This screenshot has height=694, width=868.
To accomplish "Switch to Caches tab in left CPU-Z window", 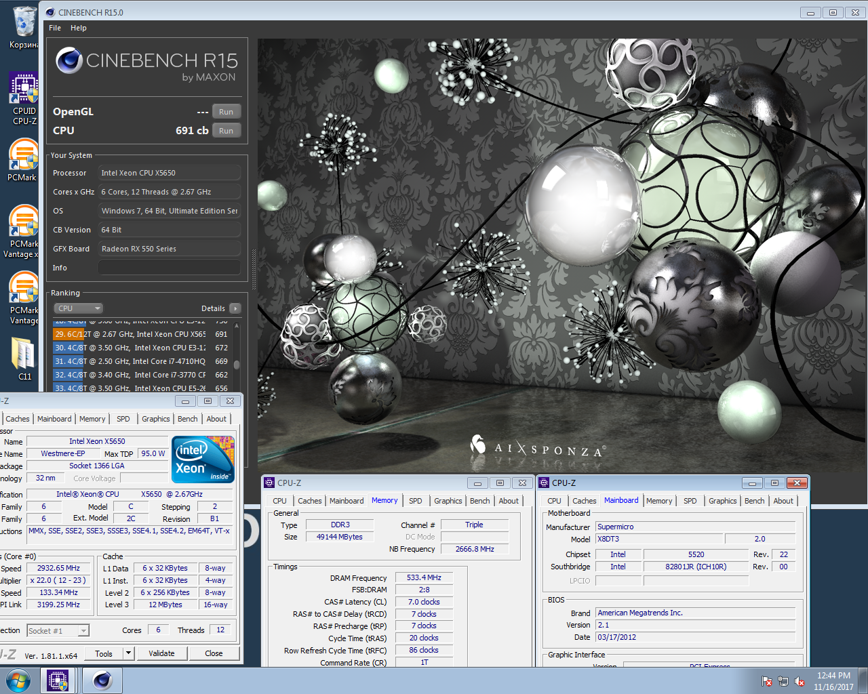I will (18, 419).
